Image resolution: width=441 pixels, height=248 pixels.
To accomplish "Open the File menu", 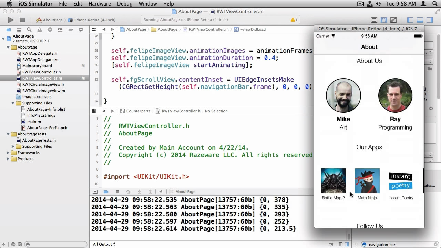I will tap(63, 4).
